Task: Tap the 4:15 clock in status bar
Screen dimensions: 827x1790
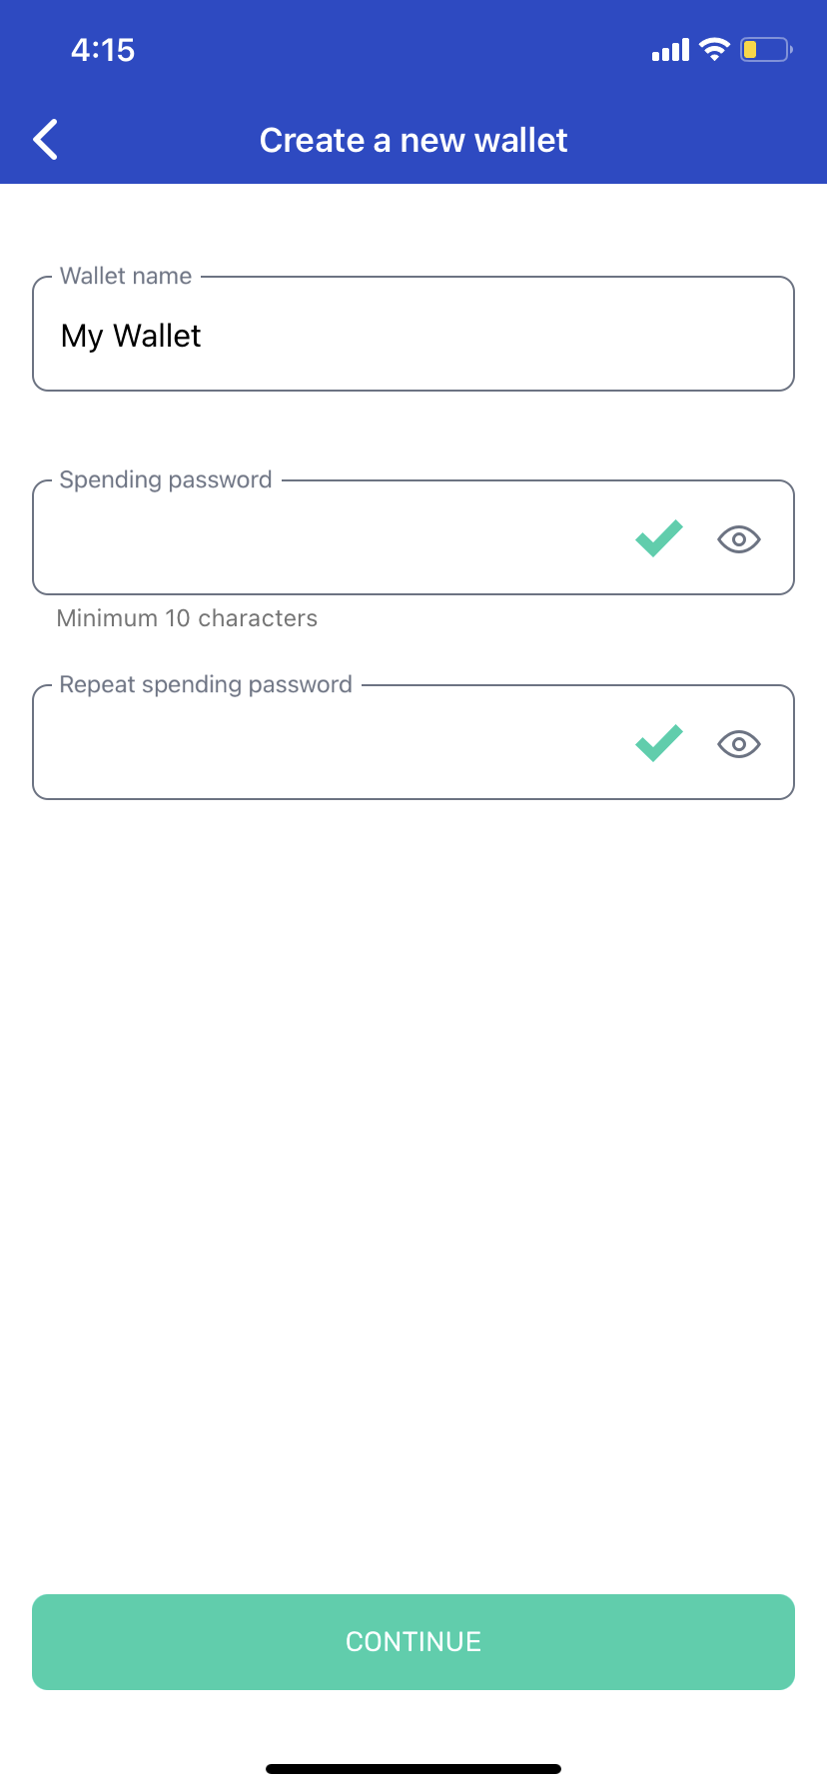Action: point(103,50)
